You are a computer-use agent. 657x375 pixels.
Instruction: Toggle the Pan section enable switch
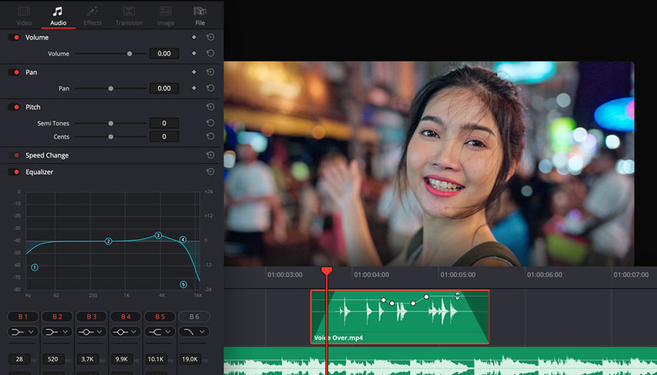coord(14,72)
